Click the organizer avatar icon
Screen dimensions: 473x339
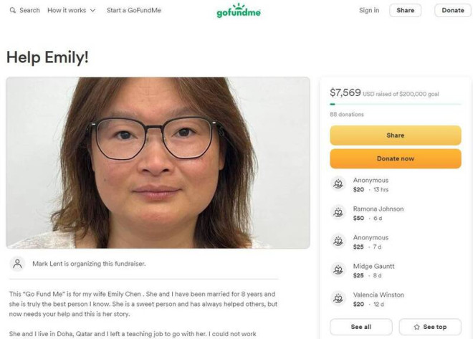coord(18,264)
